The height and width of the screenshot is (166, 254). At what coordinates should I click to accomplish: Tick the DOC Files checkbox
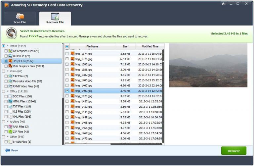point(6,96)
